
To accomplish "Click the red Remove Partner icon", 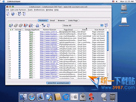I will 26,26.
